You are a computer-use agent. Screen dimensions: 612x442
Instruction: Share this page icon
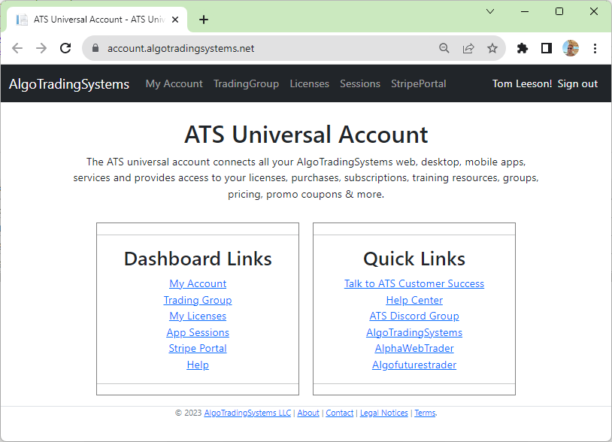[468, 48]
